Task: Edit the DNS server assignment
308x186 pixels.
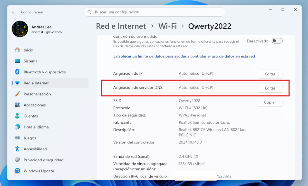Action: click(270, 88)
